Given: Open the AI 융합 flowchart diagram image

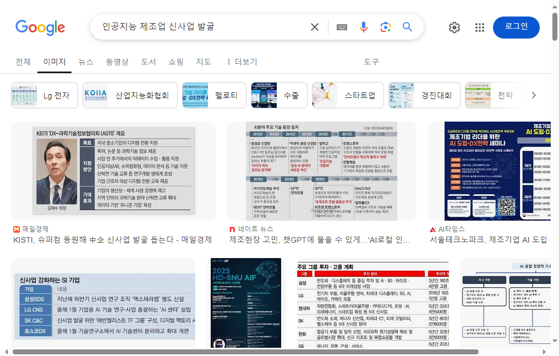Looking at the screenshot, I should 506,303.
